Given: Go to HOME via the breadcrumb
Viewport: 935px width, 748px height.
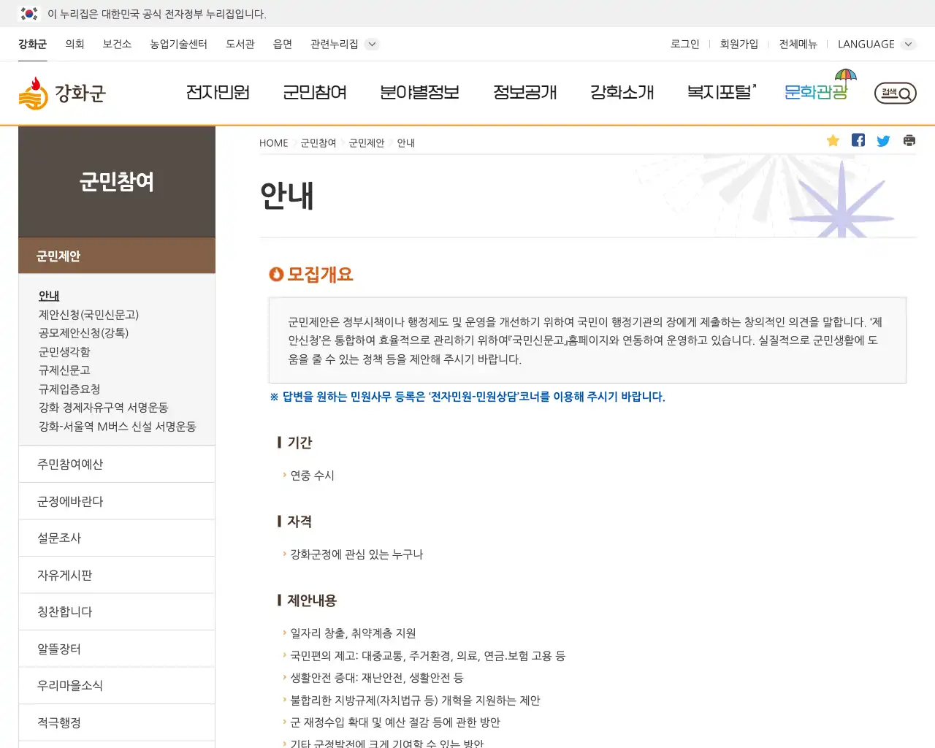Looking at the screenshot, I should 273,142.
